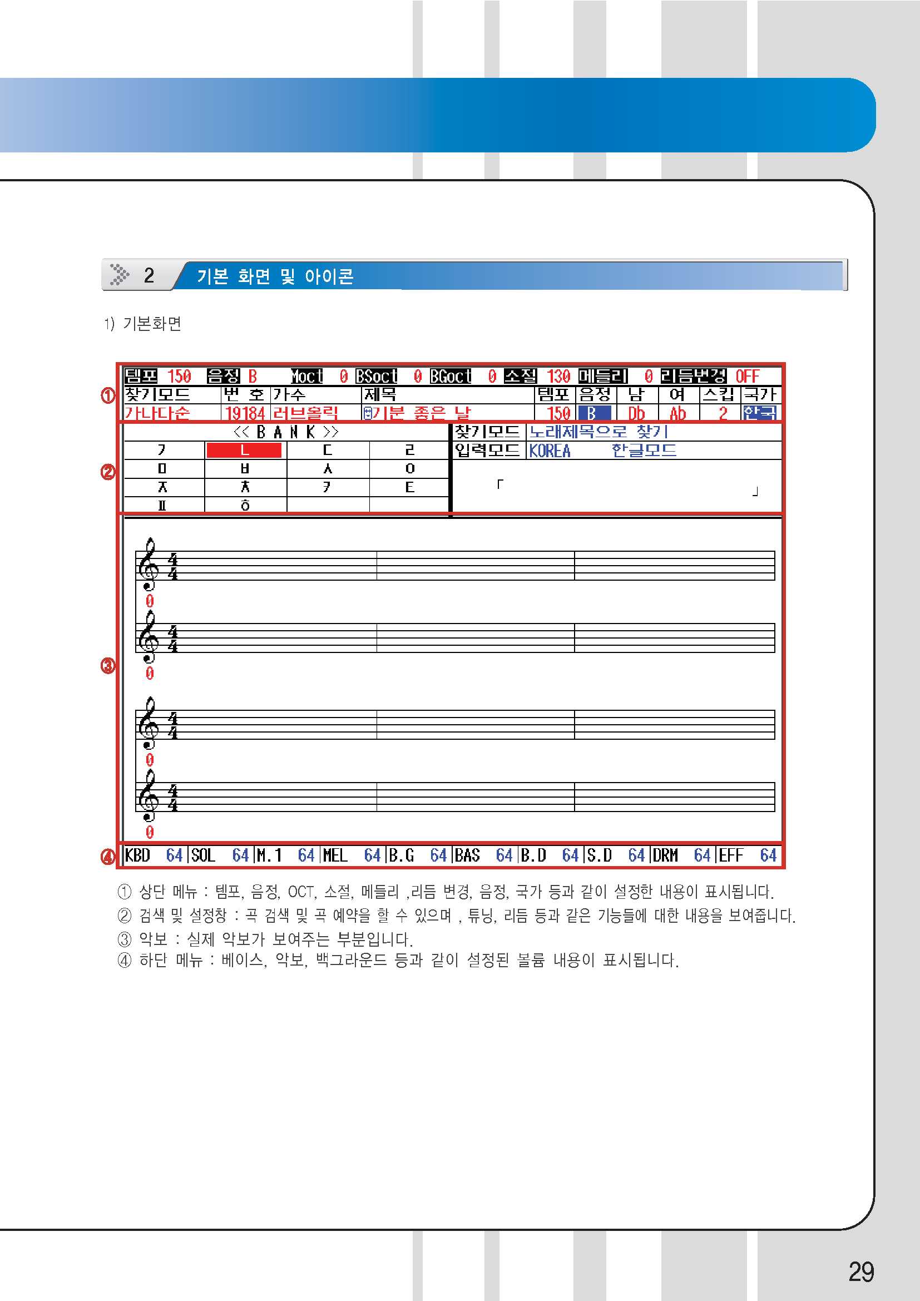Click the 한글모드 input mode value
The width and height of the screenshot is (920, 1301).
(x=644, y=451)
